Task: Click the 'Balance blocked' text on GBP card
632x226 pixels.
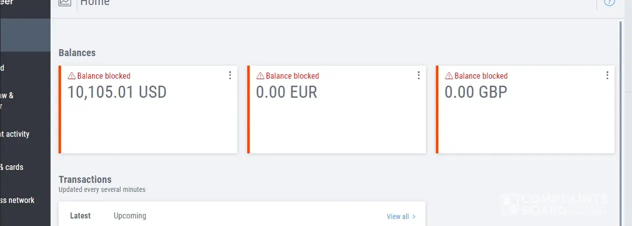Action: (x=481, y=76)
